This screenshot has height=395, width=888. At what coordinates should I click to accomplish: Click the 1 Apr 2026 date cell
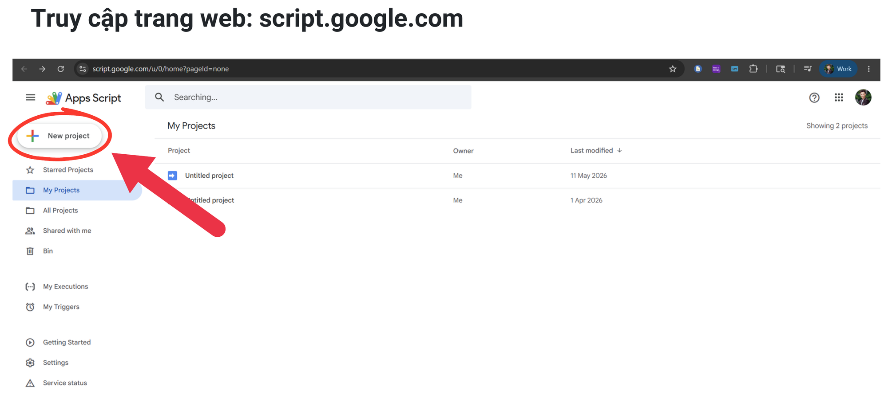pos(586,200)
